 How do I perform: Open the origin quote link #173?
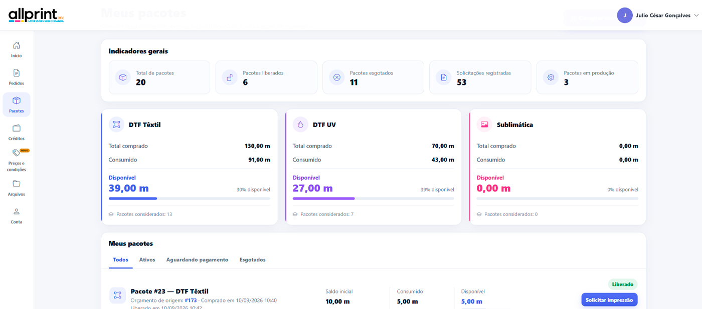(191, 300)
